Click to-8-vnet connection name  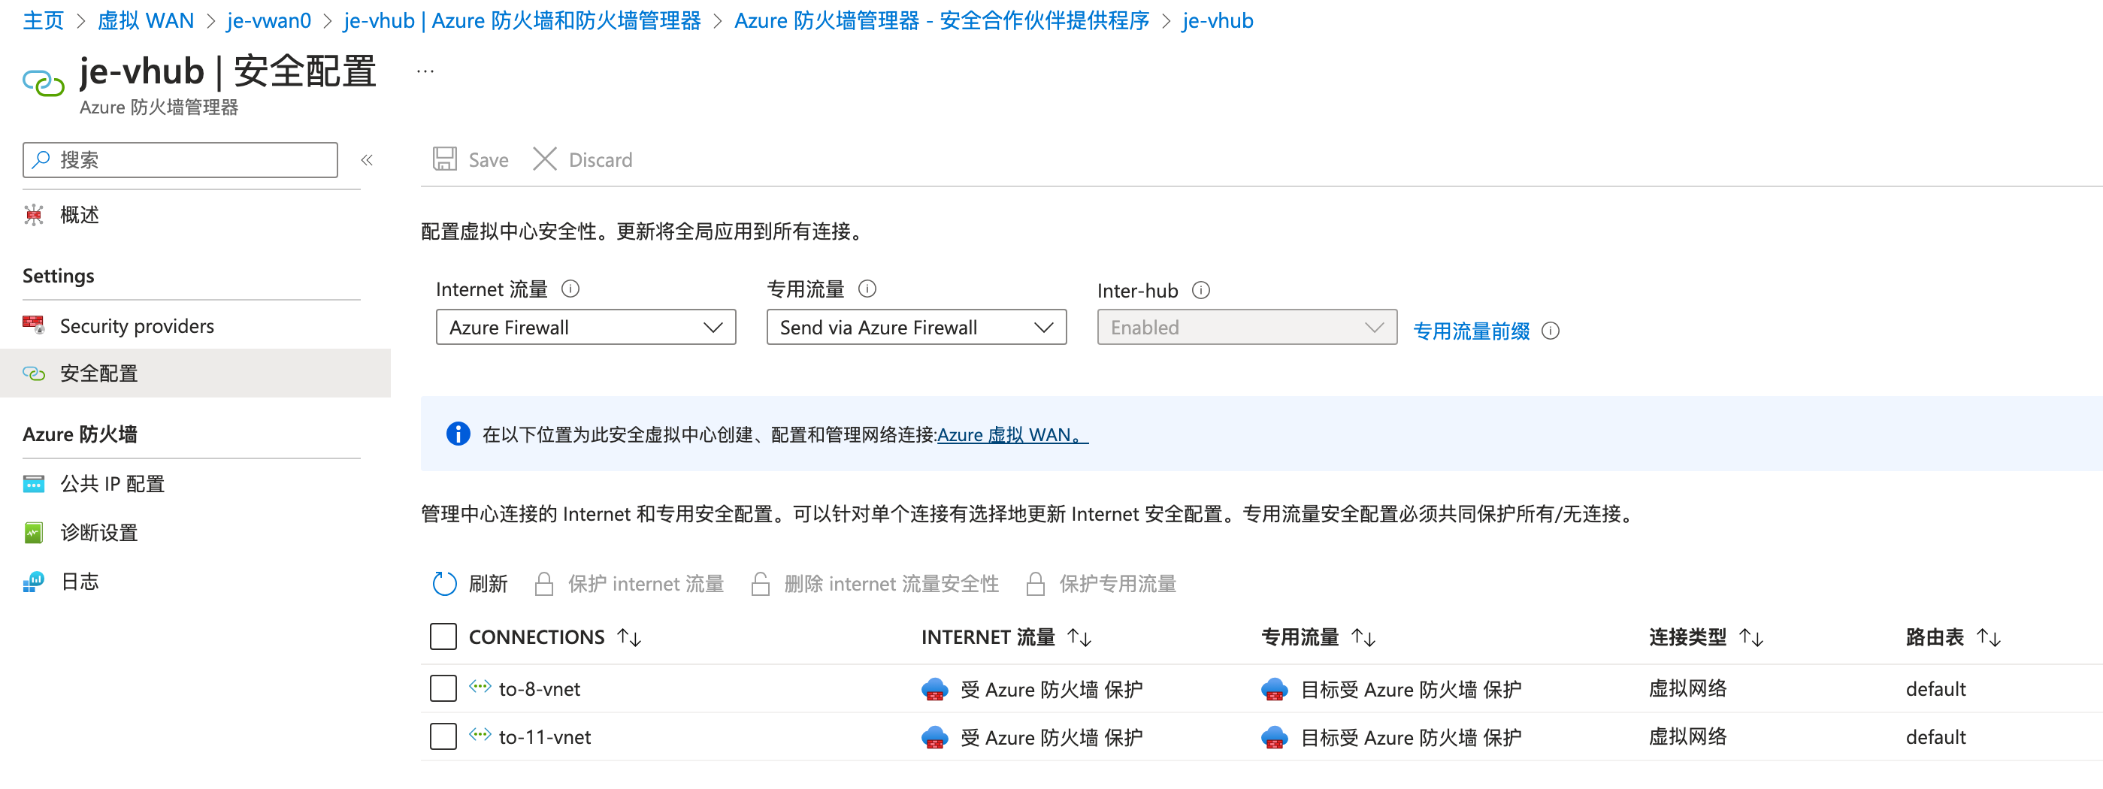pyautogui.click(x=540, y=690)
